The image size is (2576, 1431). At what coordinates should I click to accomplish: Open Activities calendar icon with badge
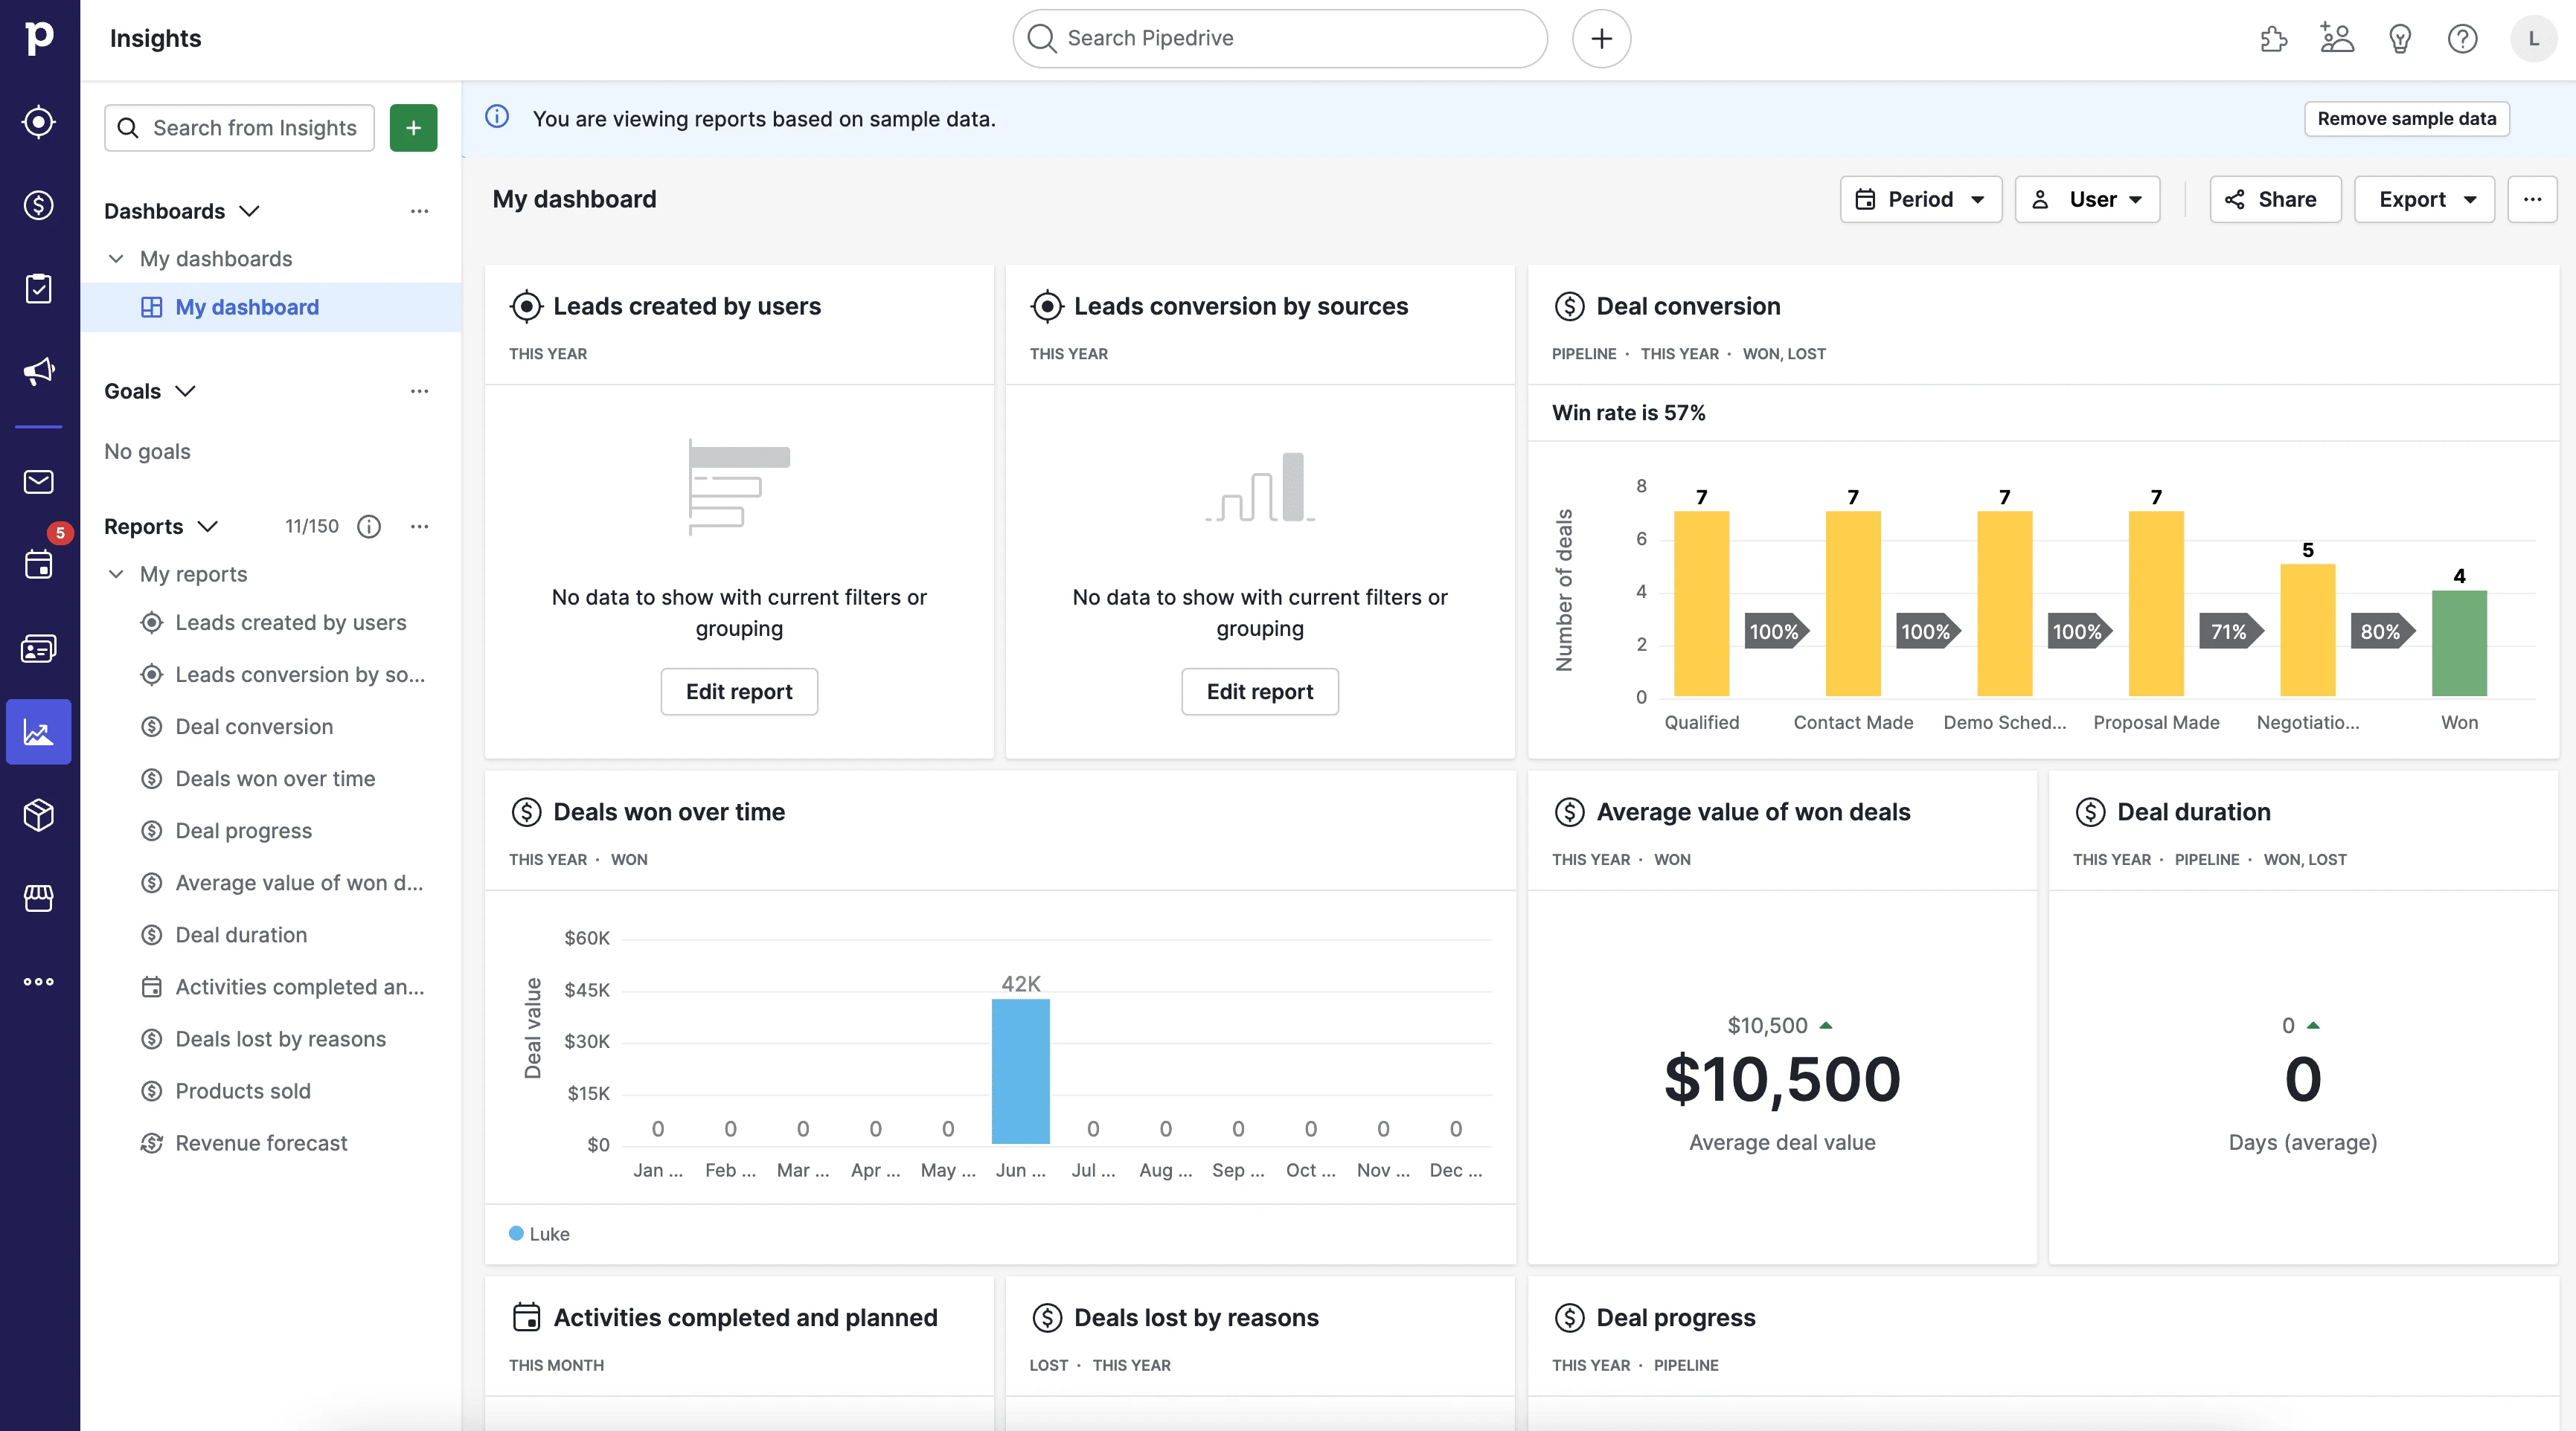point(39,565)
